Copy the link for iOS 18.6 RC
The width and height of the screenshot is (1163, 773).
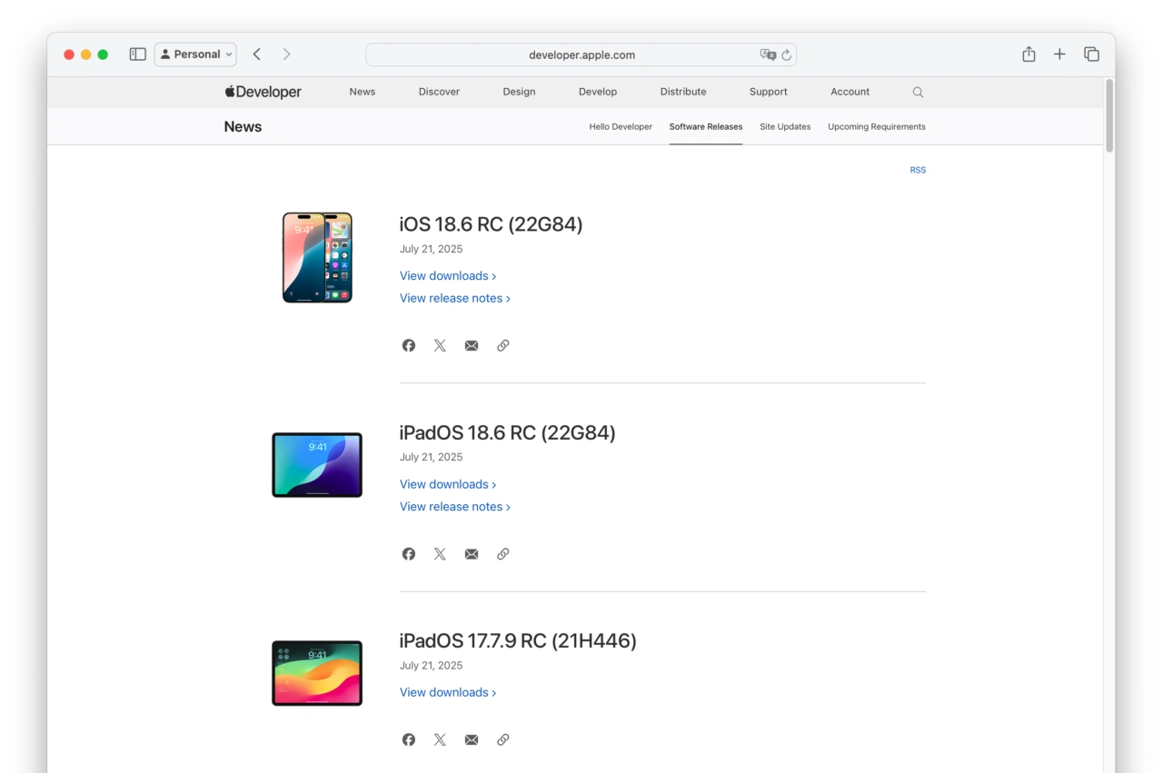tap(502, 345)
